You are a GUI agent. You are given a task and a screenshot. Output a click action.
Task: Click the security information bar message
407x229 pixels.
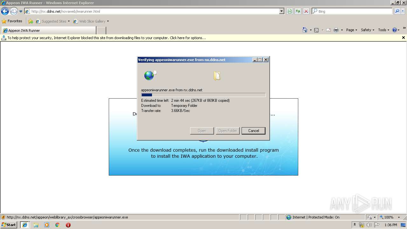[107, 38]
